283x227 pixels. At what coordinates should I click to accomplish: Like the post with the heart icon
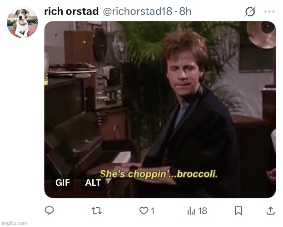144,211
